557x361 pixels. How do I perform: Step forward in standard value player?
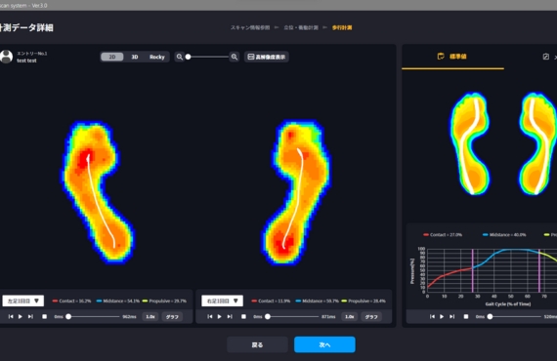pyautogui.click(x=452, y=316)
